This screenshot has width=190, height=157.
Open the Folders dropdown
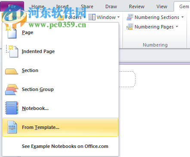coord(71,17)
